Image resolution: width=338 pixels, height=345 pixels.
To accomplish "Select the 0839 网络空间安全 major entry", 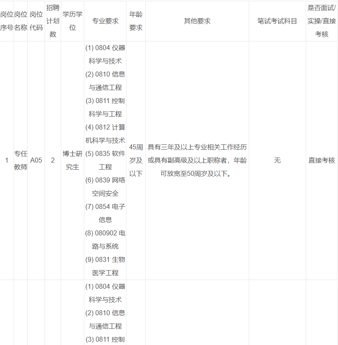I will pyautogui.click(x=105, y=187).
